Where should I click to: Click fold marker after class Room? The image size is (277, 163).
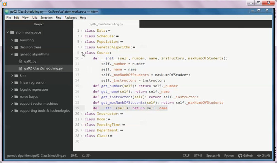click(x=109, y=119)
